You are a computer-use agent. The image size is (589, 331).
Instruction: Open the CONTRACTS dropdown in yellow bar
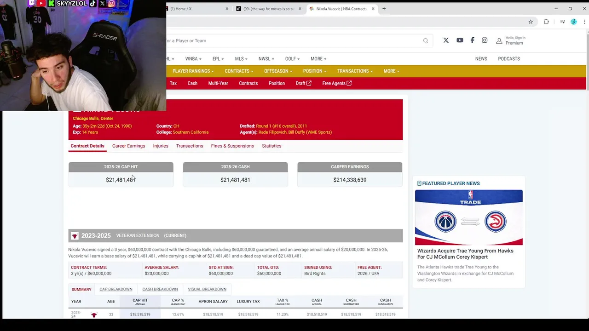tap(239, 71)
